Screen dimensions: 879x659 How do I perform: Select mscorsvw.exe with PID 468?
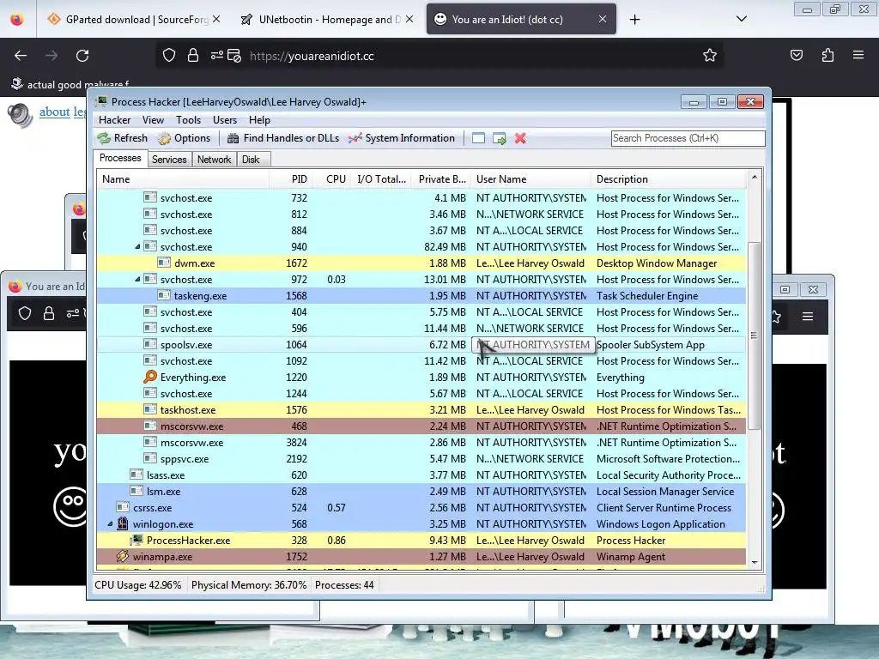pos(421,426)
